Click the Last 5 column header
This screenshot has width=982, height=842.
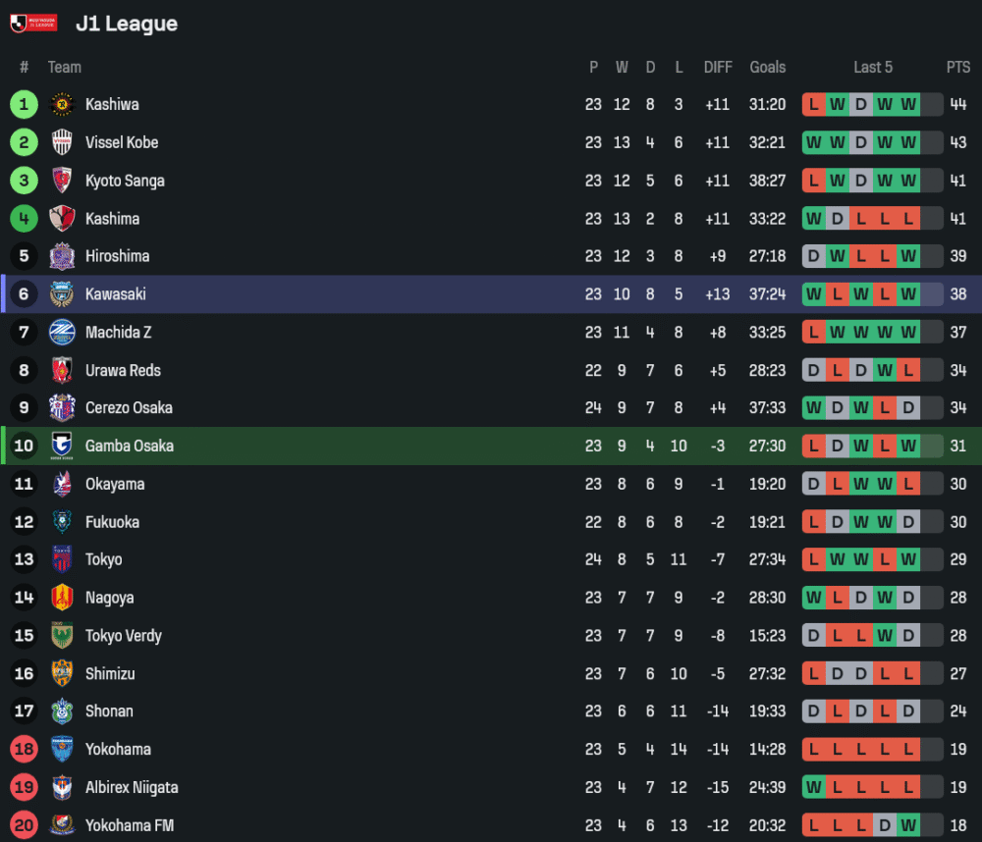872,67
